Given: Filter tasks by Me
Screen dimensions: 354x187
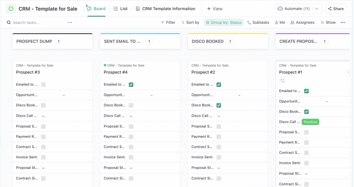Looking at the screenshot, I should click(280, 22).
